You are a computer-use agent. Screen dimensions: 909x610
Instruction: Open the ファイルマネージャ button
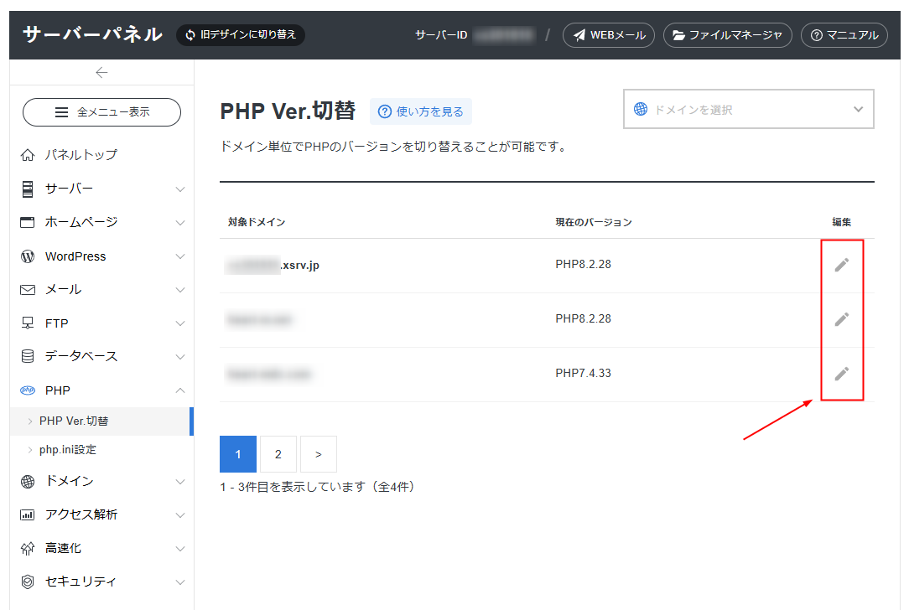point(728,35)
